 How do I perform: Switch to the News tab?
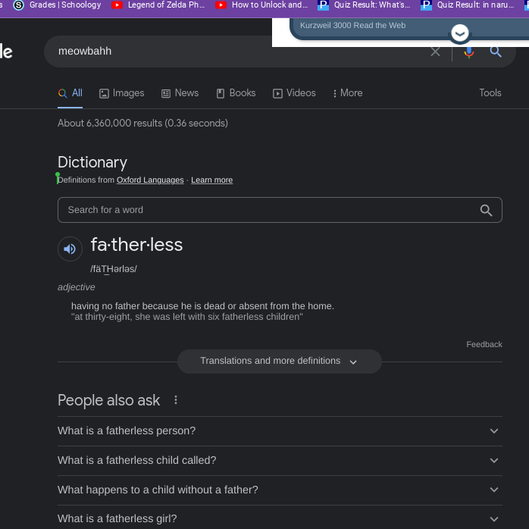180,93
